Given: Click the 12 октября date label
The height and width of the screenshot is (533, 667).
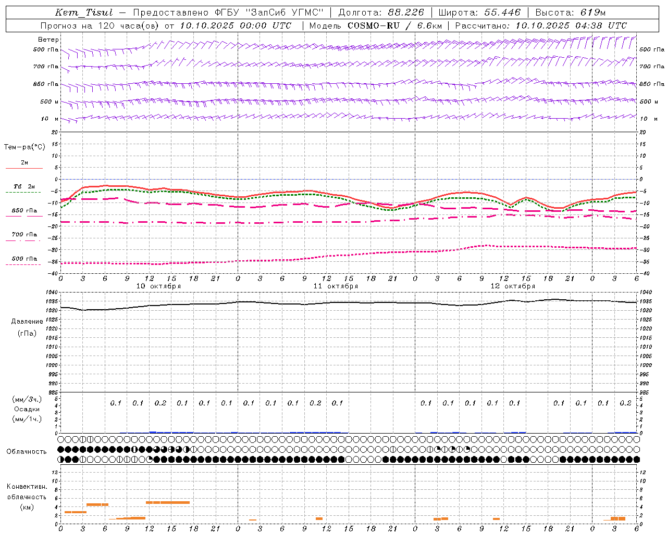Looking at the screenshot, I should pos(513,286).
